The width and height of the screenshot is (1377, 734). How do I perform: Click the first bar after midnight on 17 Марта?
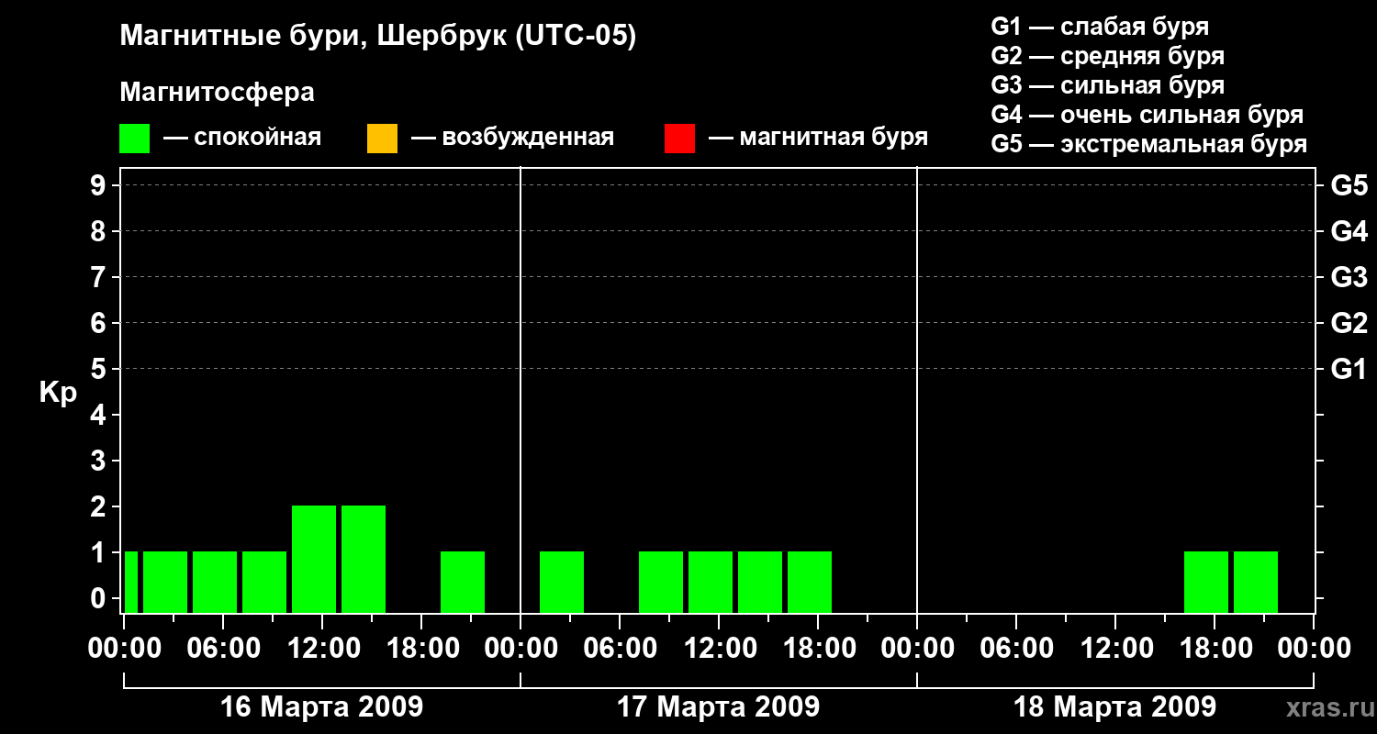pyautogui.click(x=562, y=582)
